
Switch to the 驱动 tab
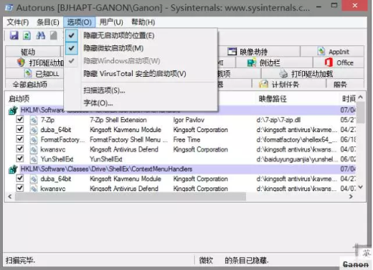33,52
